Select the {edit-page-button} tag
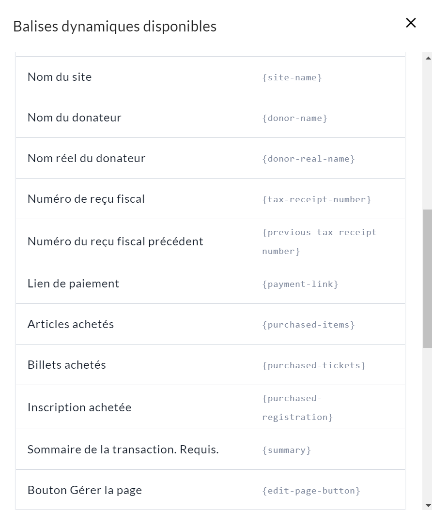Image resolution: width=432 pixels, height=510 pixels. point(311,491)
